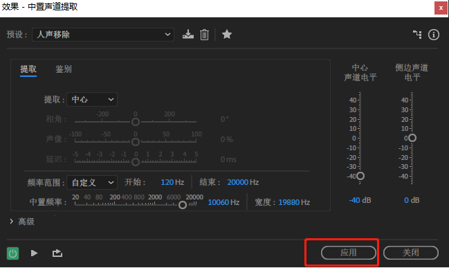Click the 中置频率 slider handle
Image resolution: width=449 pixels, height=268 pixels.
pyautogui.click(x=183, y=205)
